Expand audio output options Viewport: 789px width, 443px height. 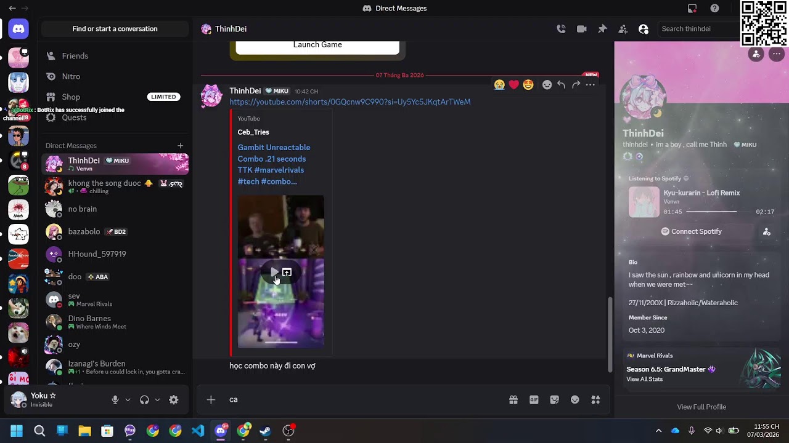[157, 400]
